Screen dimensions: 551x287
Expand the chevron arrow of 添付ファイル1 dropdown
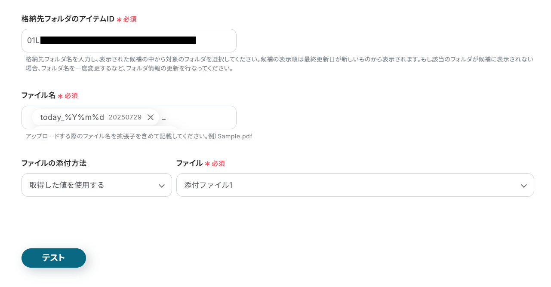pyautogui.click(x=524, y=186)
